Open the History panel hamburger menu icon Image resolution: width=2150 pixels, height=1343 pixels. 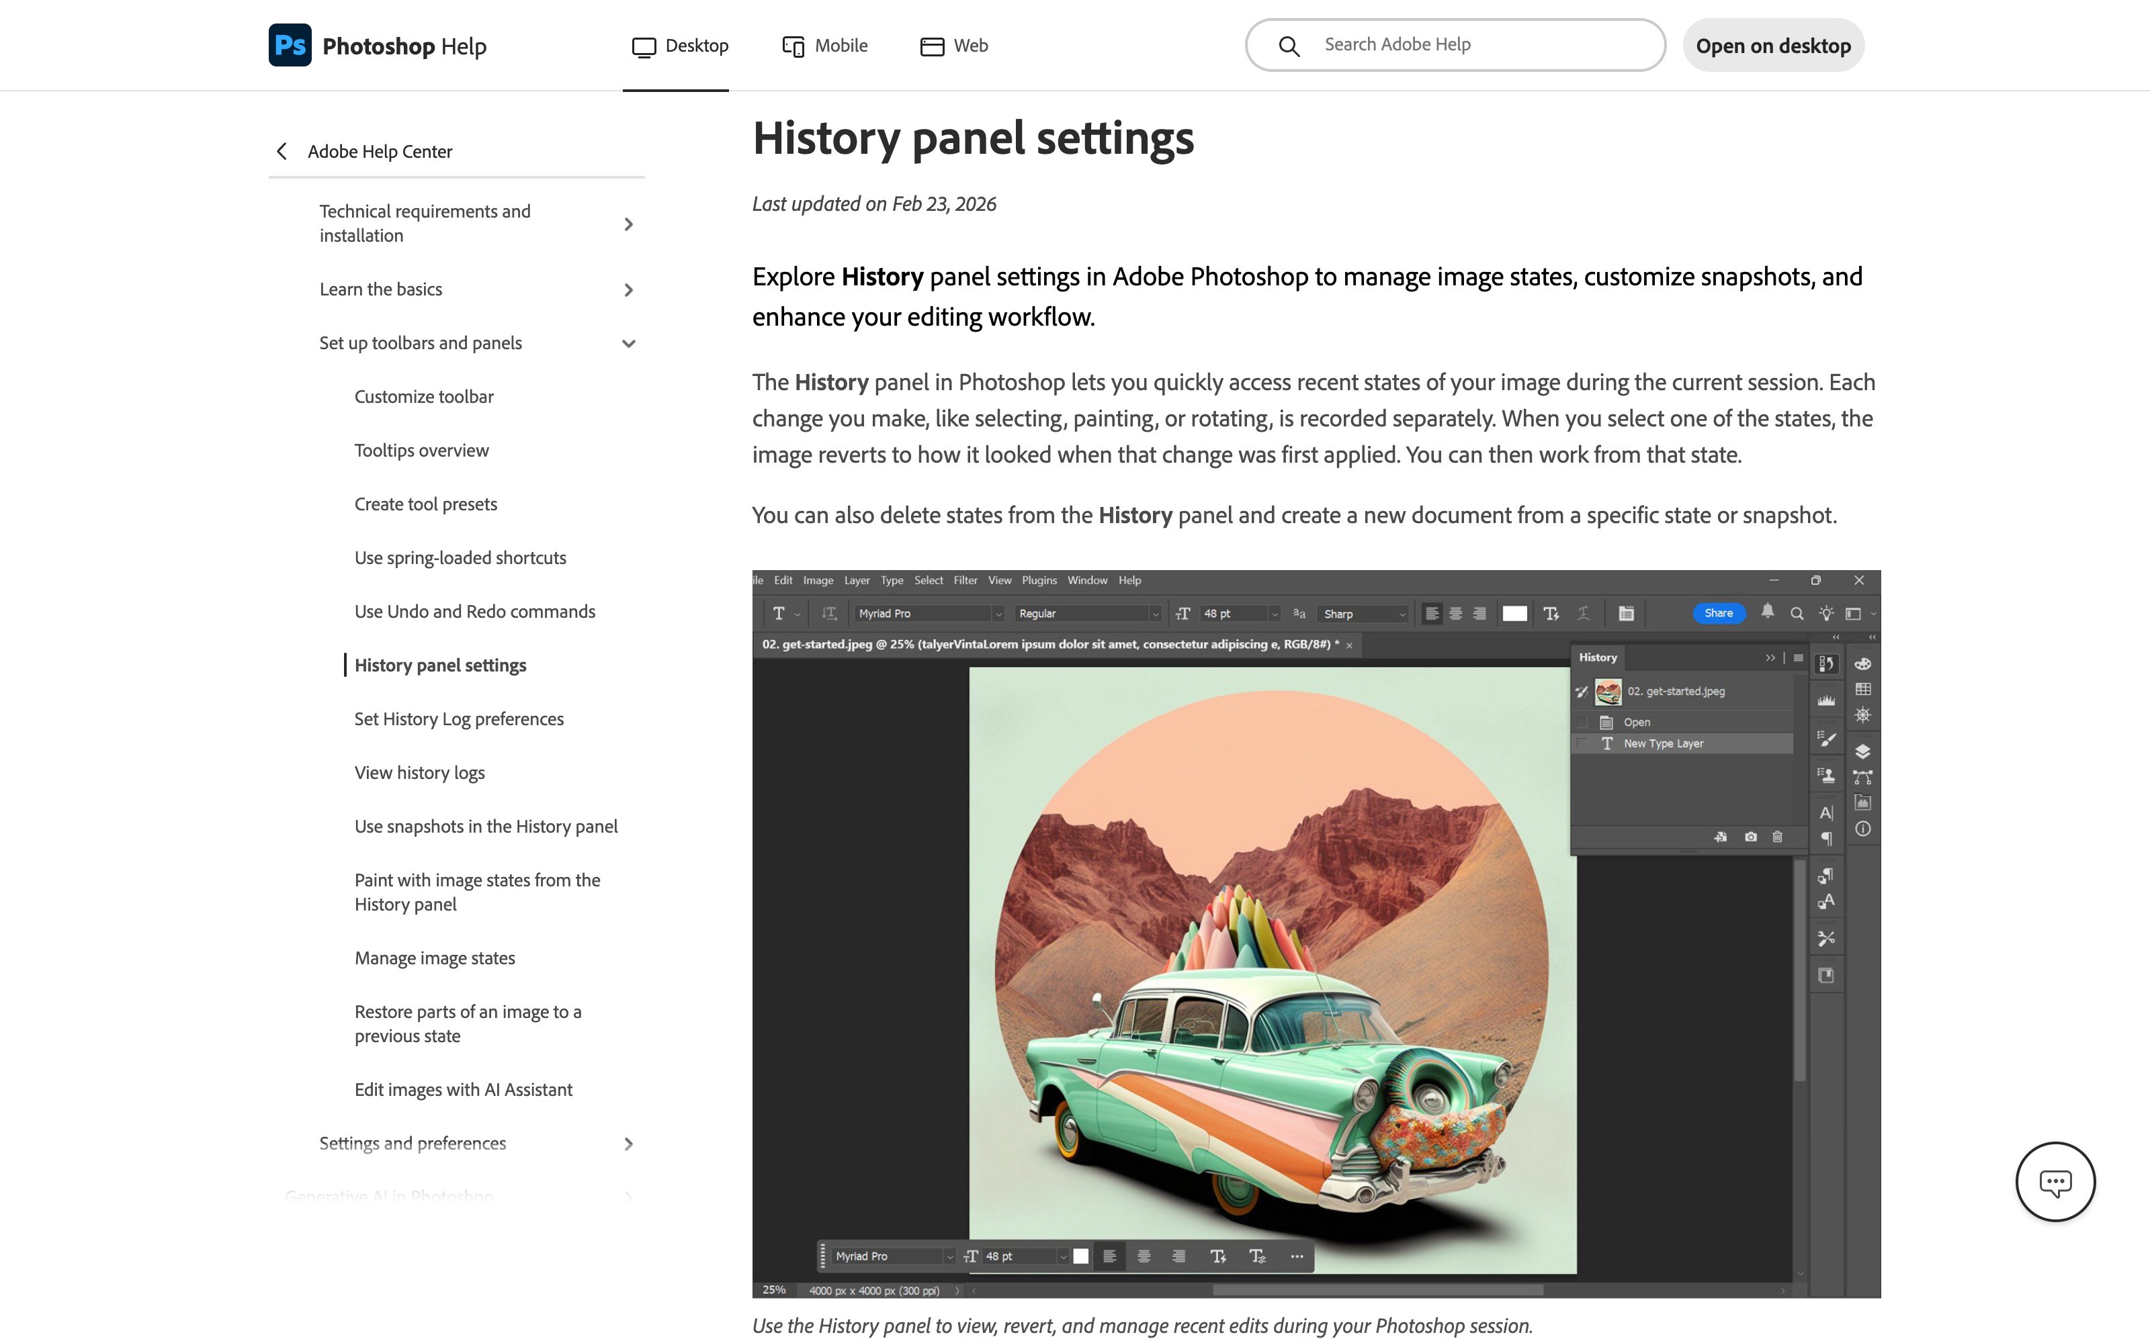tap(1798, 658)
